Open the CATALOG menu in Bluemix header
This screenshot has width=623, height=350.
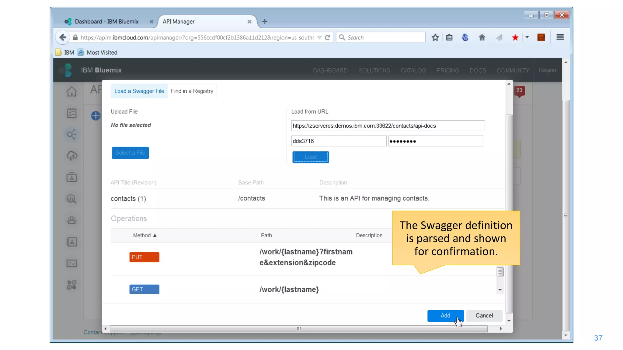(x=413, y=70)
